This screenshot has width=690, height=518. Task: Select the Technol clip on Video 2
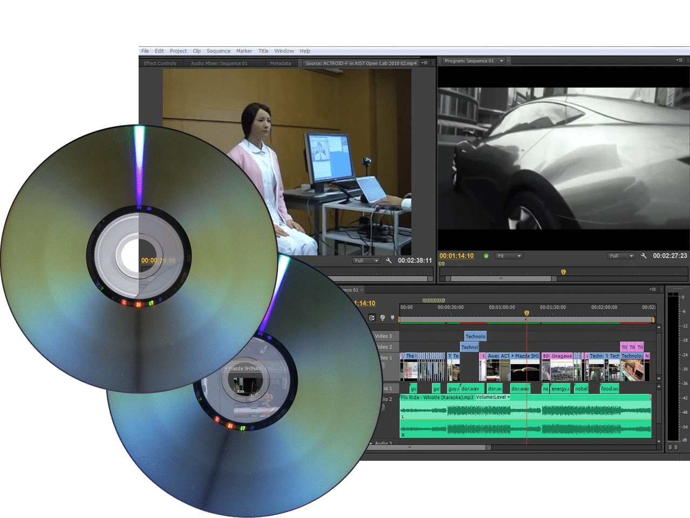[x=469, y=347]
